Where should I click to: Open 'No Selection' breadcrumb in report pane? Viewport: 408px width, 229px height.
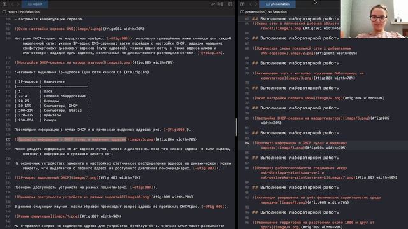(30, 12)
